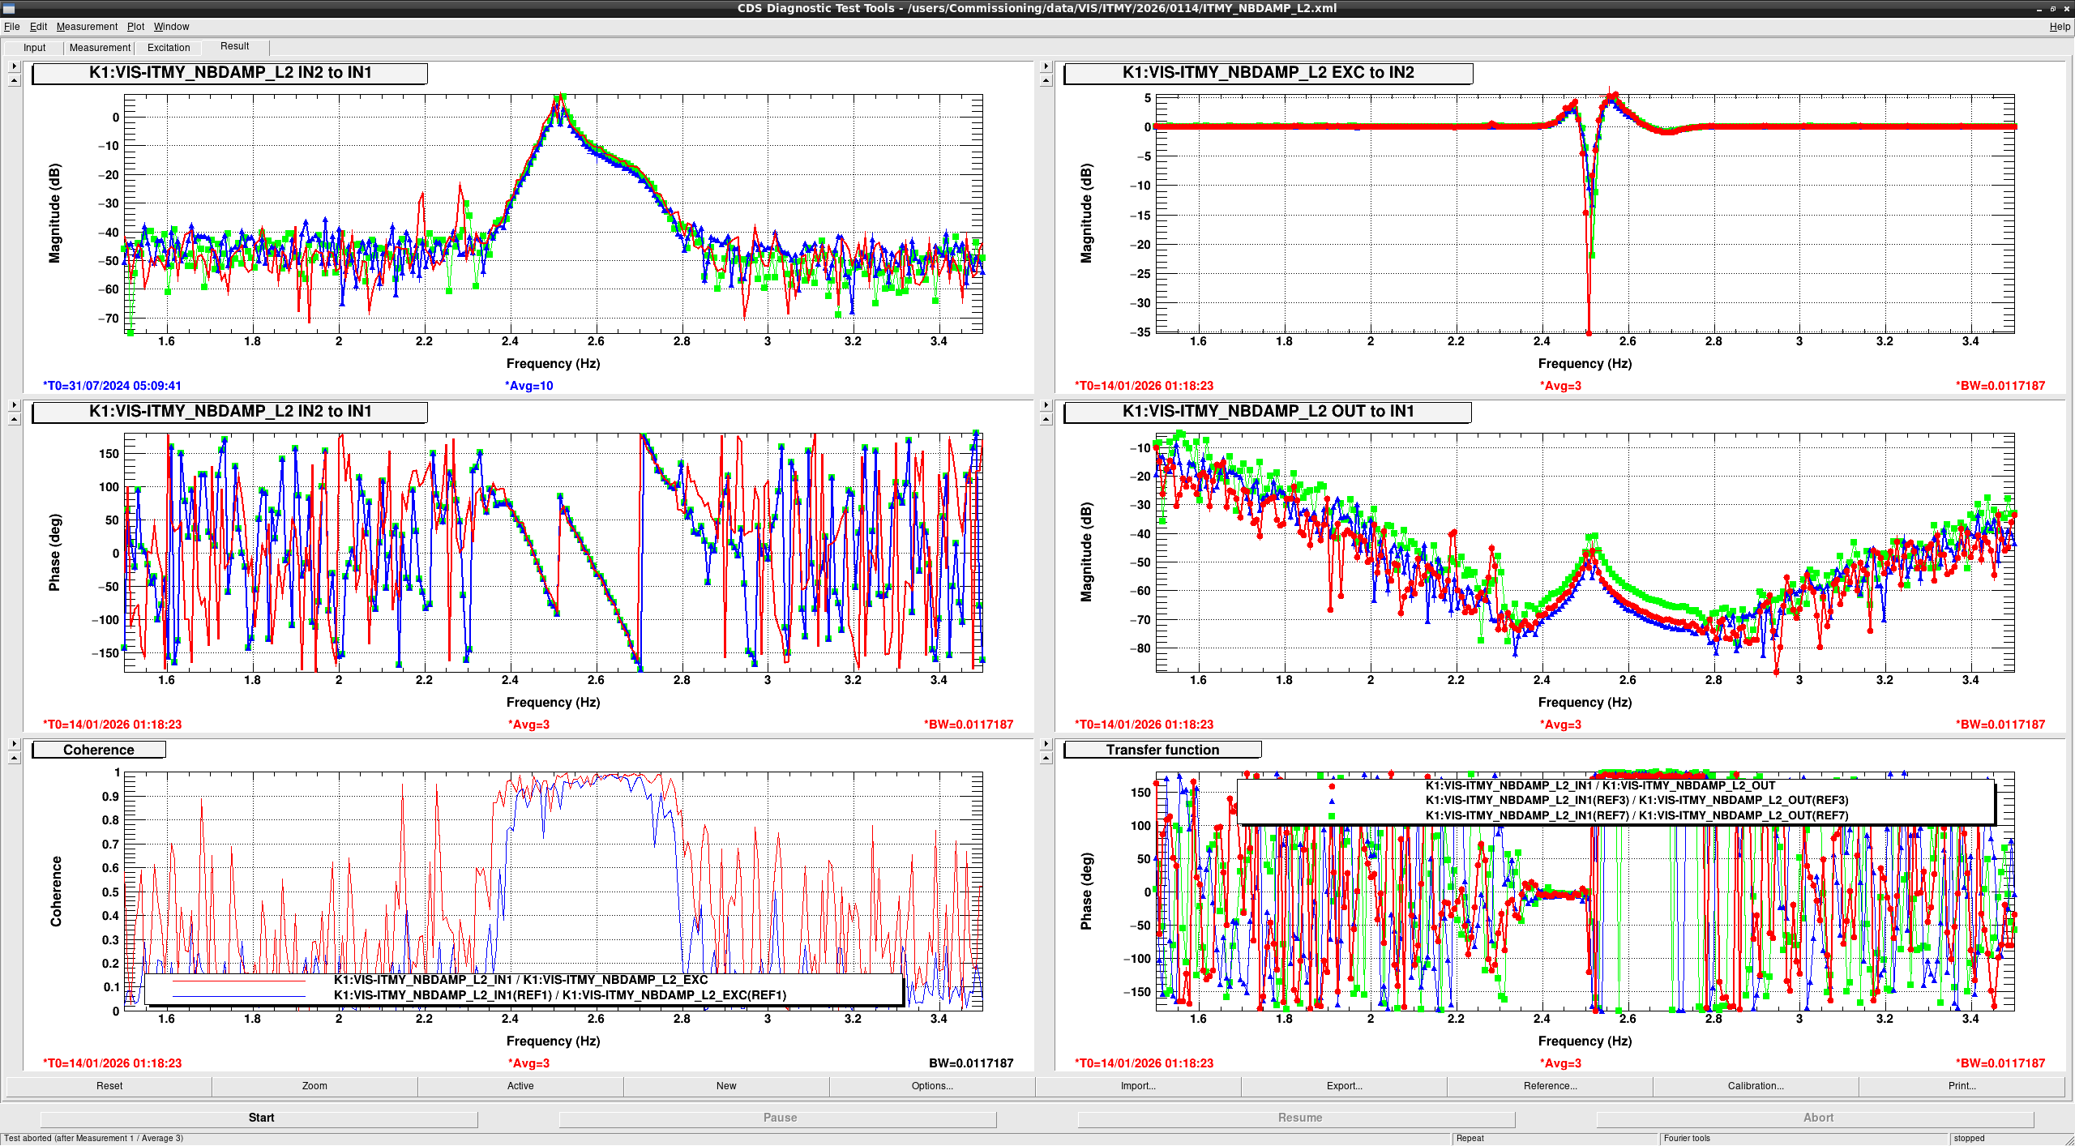Click right-arrow icon beside EXC to IN2 plot
This screenshot has width=2075, height=1146.
click(x=1046, y=66)
